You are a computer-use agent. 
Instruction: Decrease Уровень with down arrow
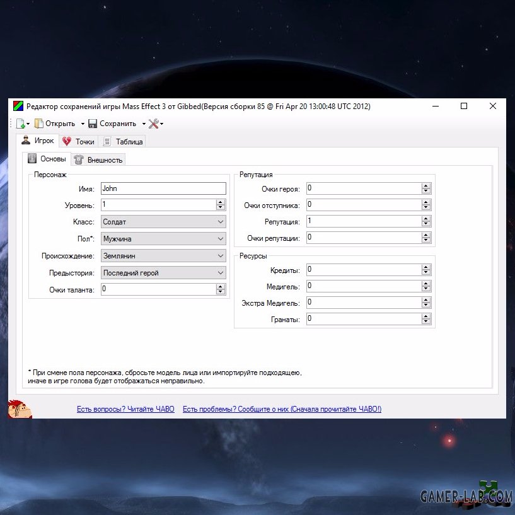point(221,207)
